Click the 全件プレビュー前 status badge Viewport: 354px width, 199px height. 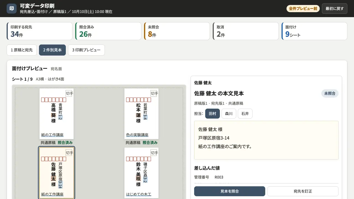[303, 9]
